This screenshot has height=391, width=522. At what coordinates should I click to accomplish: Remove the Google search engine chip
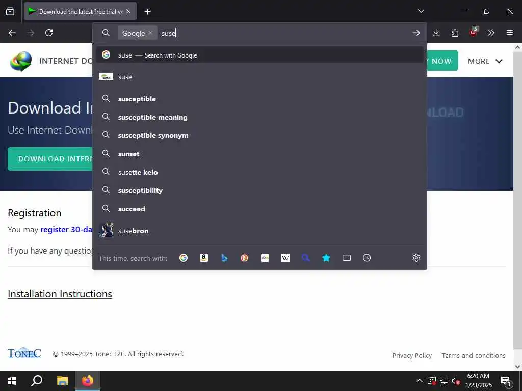click(x=150, y=33)
